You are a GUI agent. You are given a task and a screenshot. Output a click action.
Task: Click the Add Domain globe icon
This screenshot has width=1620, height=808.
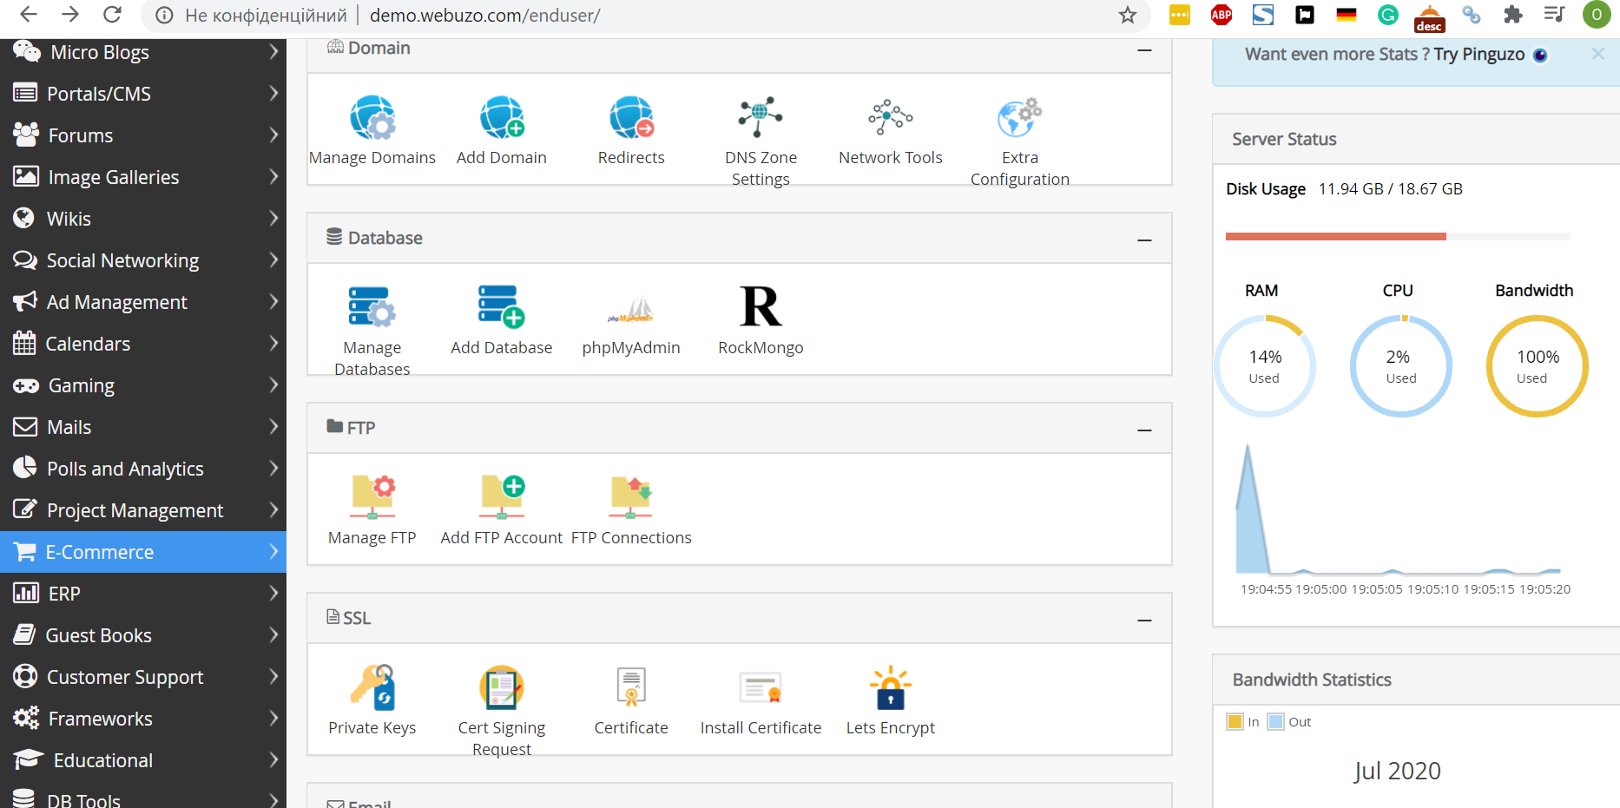pyautogui.click(x=502, y=118)
